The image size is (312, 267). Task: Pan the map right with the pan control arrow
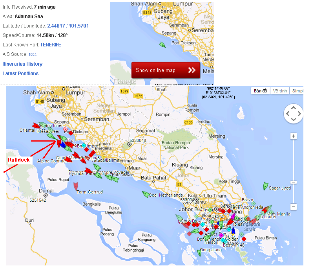point(299,114)
